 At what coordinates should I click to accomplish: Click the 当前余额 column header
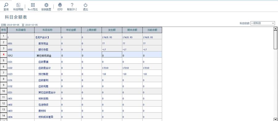tap(152, 30)
